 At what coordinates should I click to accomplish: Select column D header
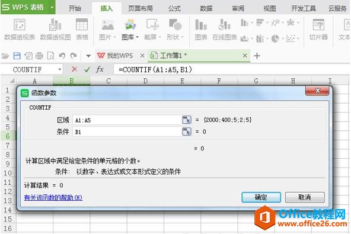(145, 81)
